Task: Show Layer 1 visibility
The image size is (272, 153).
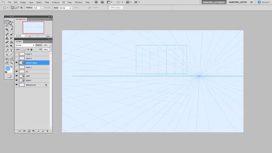Action: tap(17, 67)
